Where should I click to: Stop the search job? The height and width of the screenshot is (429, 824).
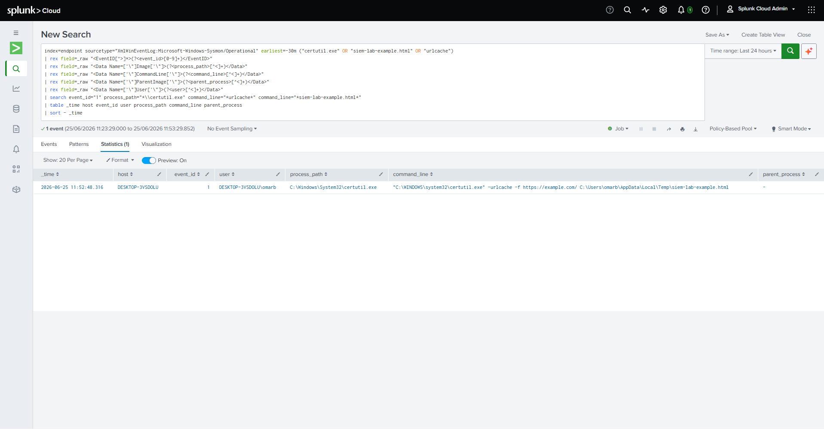(x=654, y=129)
